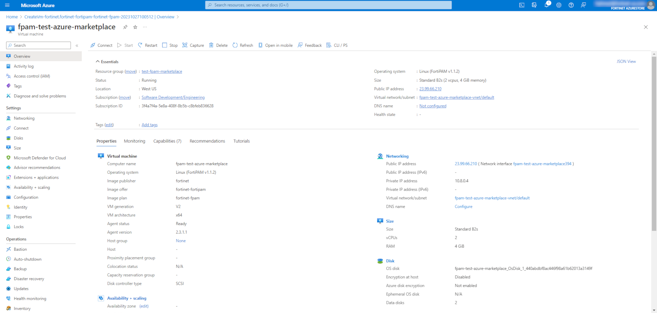
Task: Click public IP in Essentials
Action: 430,89
